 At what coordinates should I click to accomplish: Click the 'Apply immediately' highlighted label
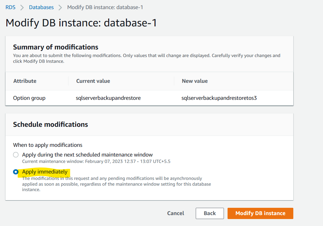(x=45, y=172)
